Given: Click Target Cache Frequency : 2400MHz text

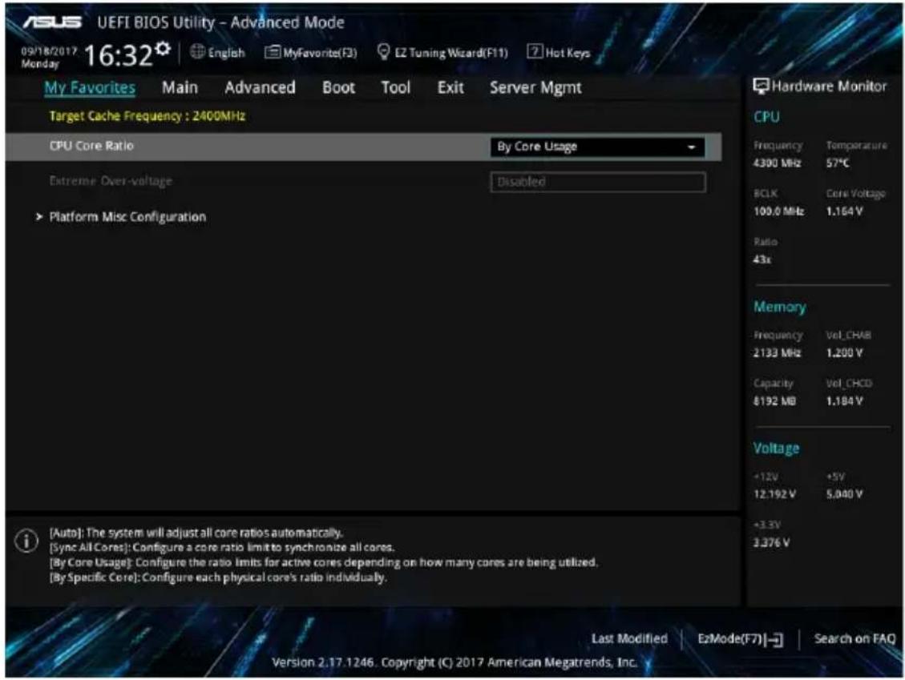Looking at the screenshot, I should pos(147,116).
